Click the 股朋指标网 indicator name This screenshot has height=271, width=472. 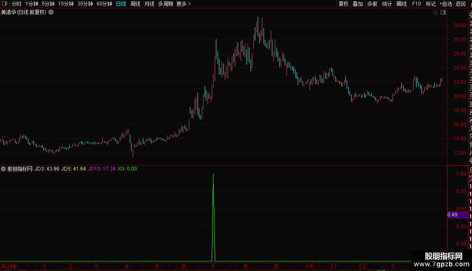(20, 169)
